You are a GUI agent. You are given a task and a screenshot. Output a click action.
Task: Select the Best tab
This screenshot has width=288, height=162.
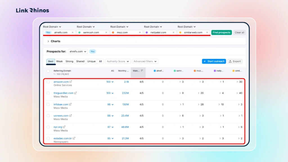tap(51, 61)
